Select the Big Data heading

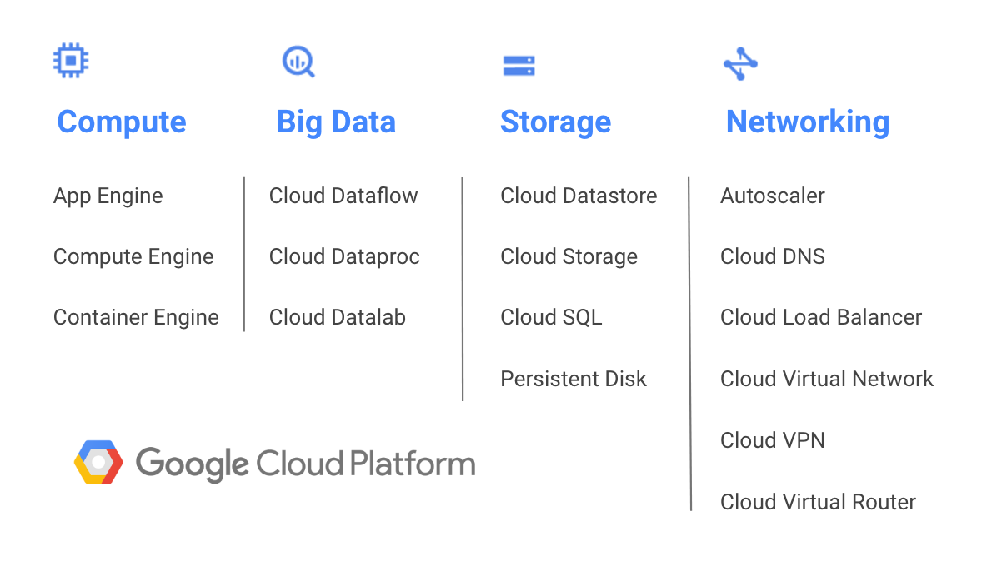click(x=336, y=122)
